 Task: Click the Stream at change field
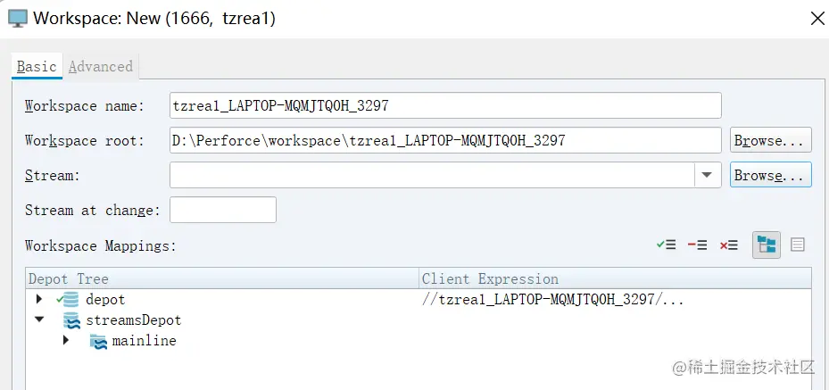[x=222, y=210]
